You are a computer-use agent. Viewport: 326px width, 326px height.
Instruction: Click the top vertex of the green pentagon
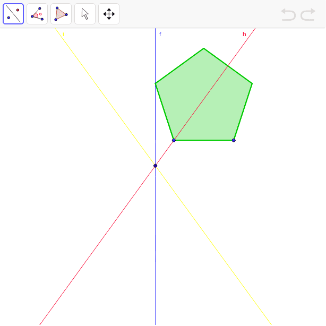pos(204,48)
